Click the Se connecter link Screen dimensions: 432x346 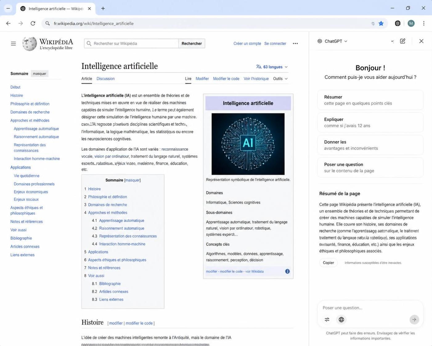[275, 43]
